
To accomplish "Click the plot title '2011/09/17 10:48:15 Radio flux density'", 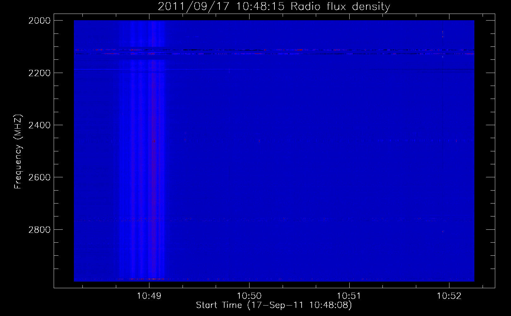I will pos(274,7).
